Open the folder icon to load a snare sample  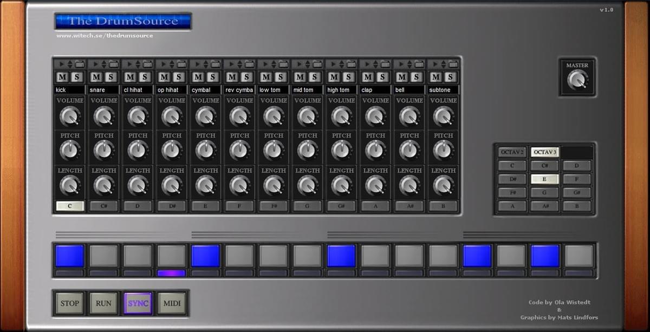click(113, 63)
